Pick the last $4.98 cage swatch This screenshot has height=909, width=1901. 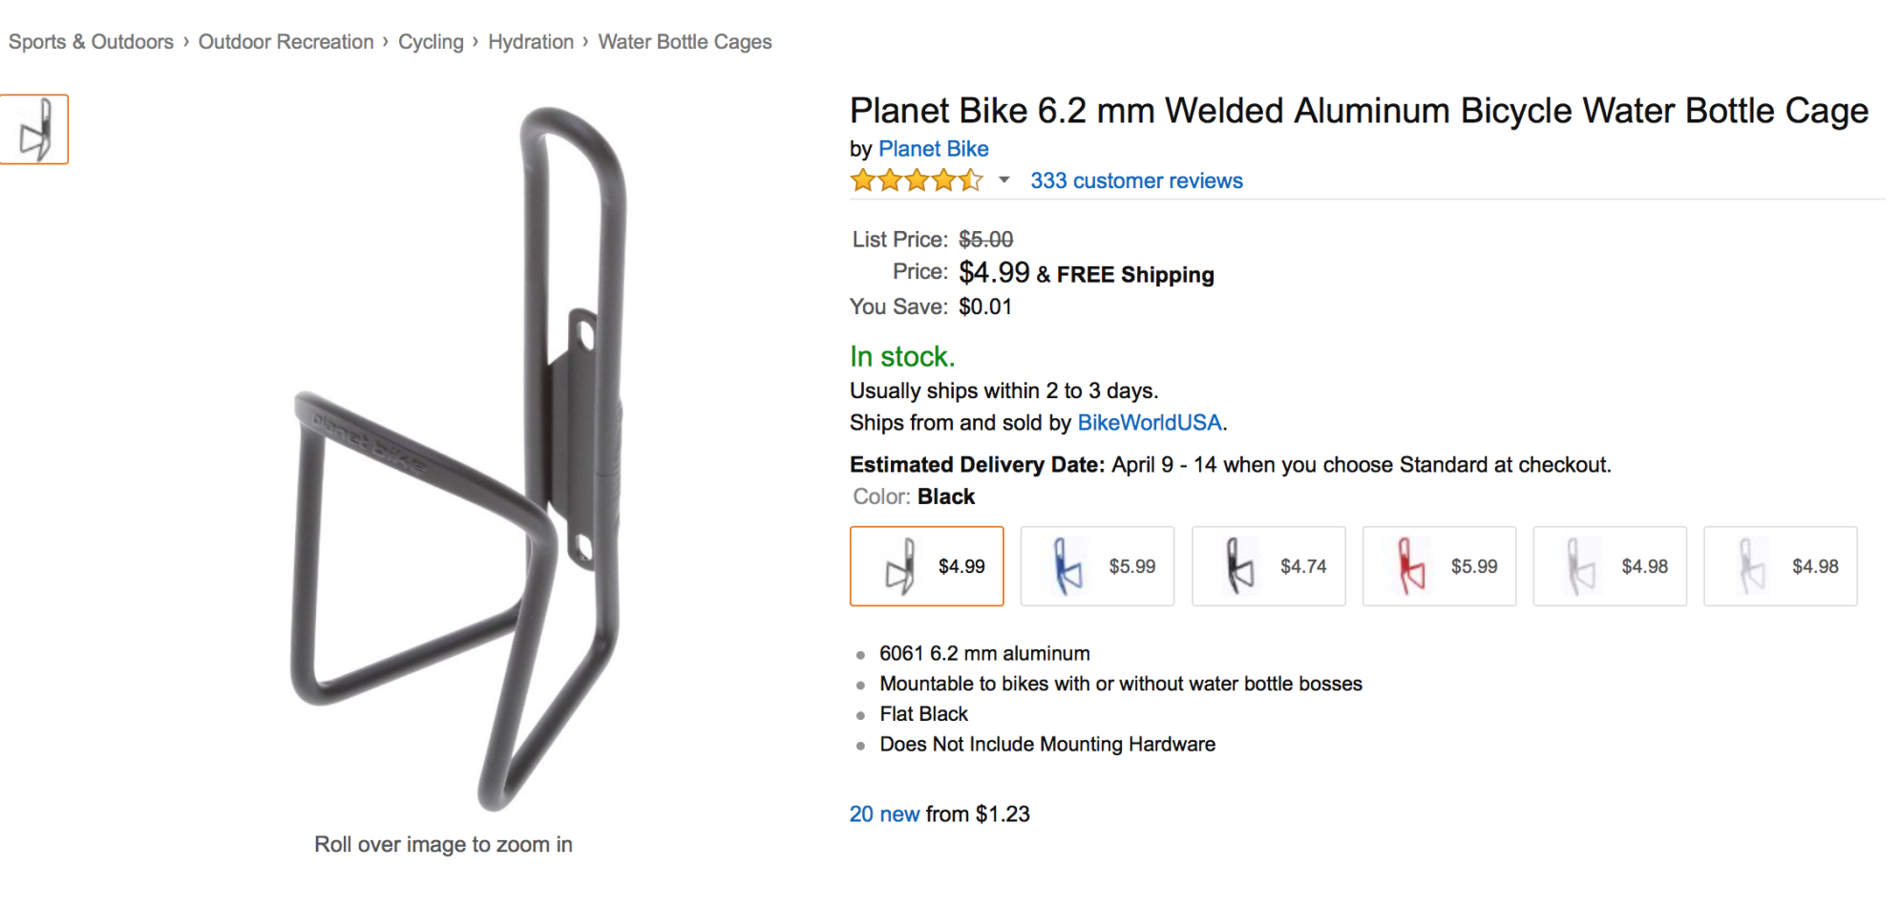pos(1780,566)
